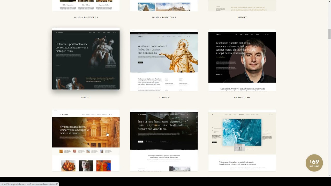
Task: Open the Statue 1 demo preview thumbnail
Action: [86, 59]
